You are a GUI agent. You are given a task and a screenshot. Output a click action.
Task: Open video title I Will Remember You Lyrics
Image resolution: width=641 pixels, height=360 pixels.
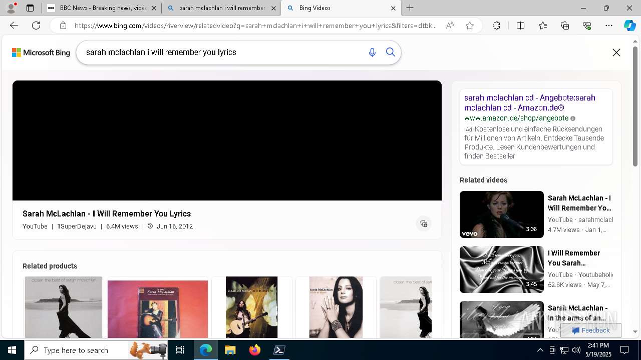click(107, 213)
